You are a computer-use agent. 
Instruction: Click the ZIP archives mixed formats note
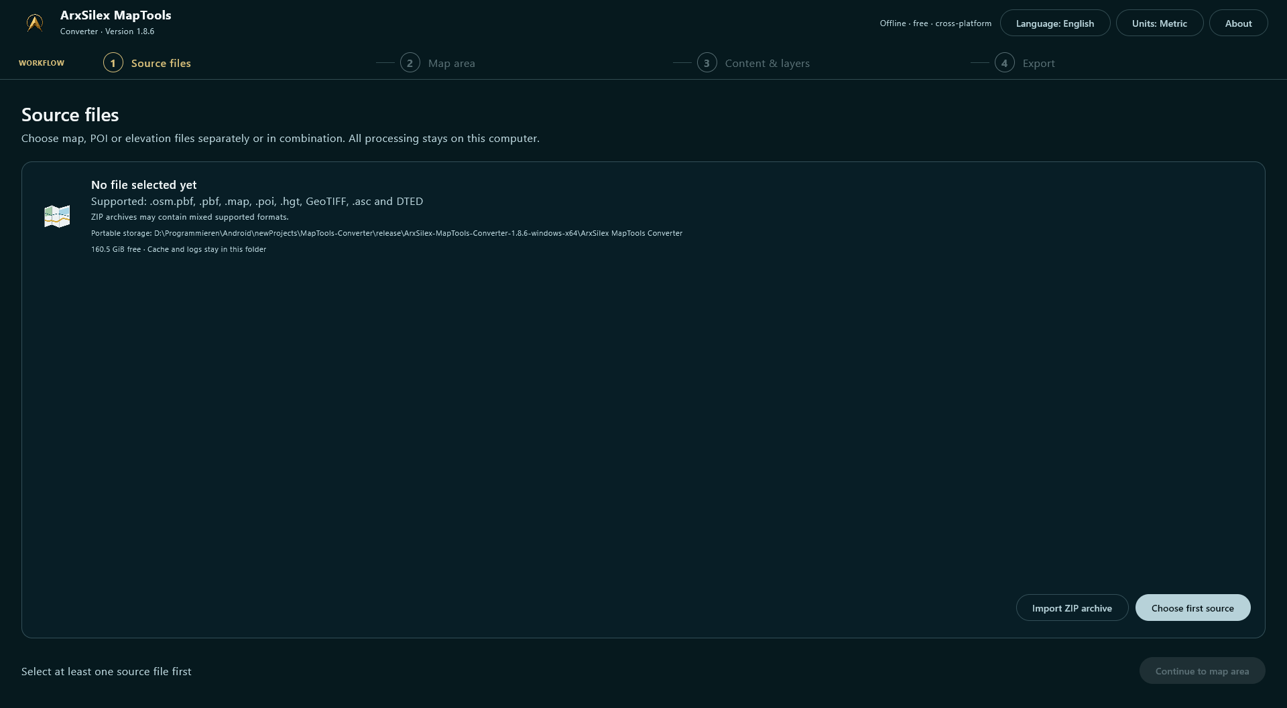click(190, 217)
